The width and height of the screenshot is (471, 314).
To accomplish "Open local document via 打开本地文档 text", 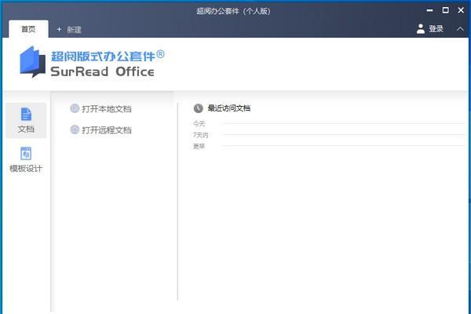I will (106, 108).
